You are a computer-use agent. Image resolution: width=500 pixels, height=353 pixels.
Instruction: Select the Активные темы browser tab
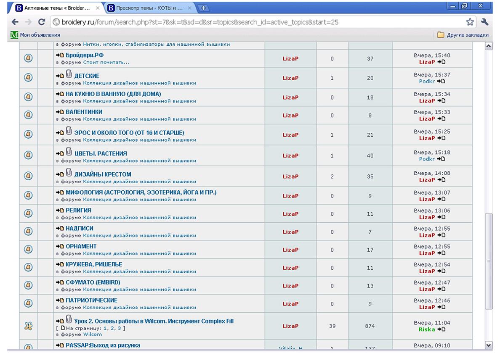pos(56,8)
